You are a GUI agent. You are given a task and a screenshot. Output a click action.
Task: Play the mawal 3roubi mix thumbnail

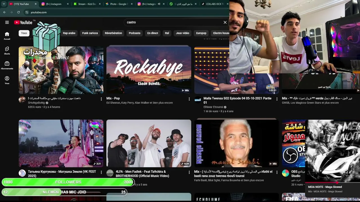237,143
